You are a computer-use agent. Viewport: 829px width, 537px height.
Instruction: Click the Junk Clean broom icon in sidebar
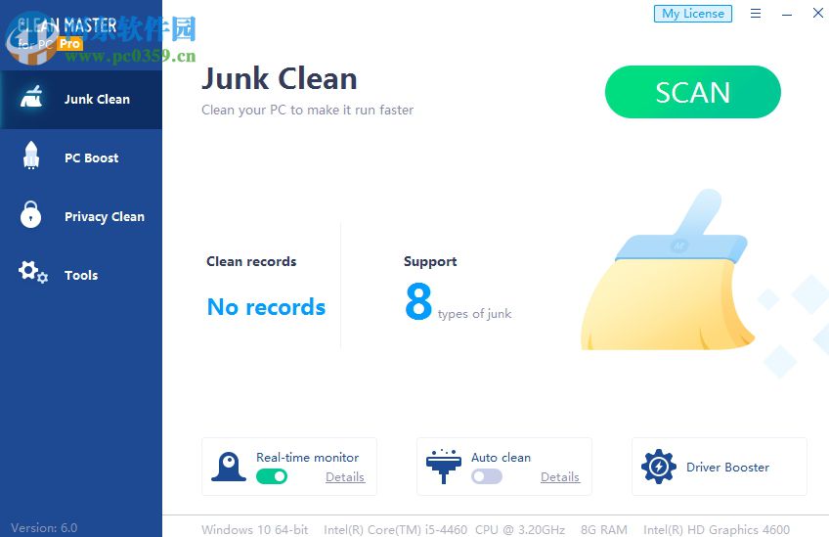[31, 97]
